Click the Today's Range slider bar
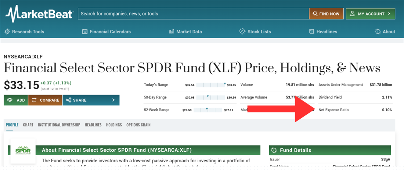The image size is (404, 170). [211, 85]
